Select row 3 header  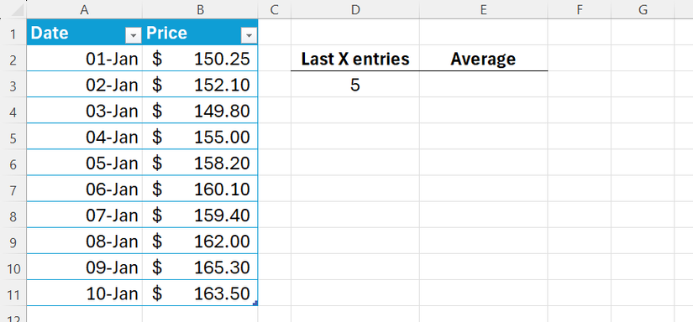pyautogui.click(x=13, y=84)
